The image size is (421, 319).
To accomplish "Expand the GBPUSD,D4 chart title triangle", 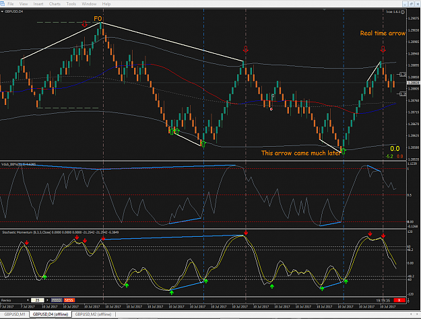I will click(2, 12).
